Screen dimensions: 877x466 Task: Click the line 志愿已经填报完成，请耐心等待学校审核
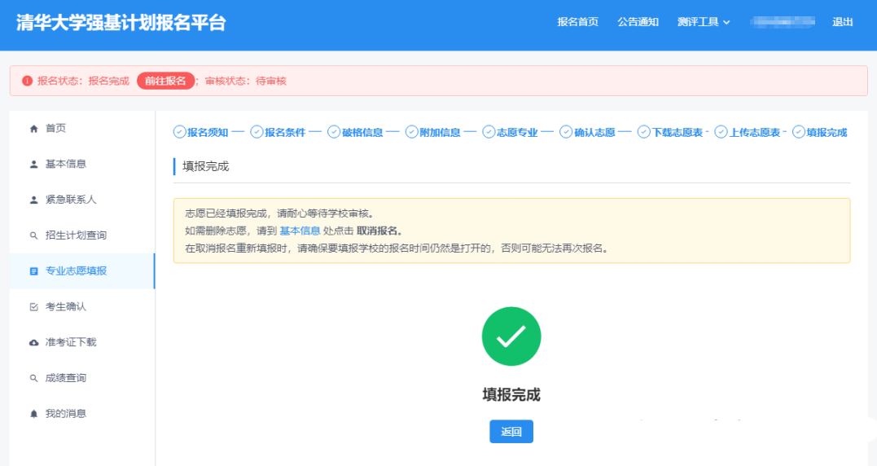pyautogui.click(x=279, y=213)
